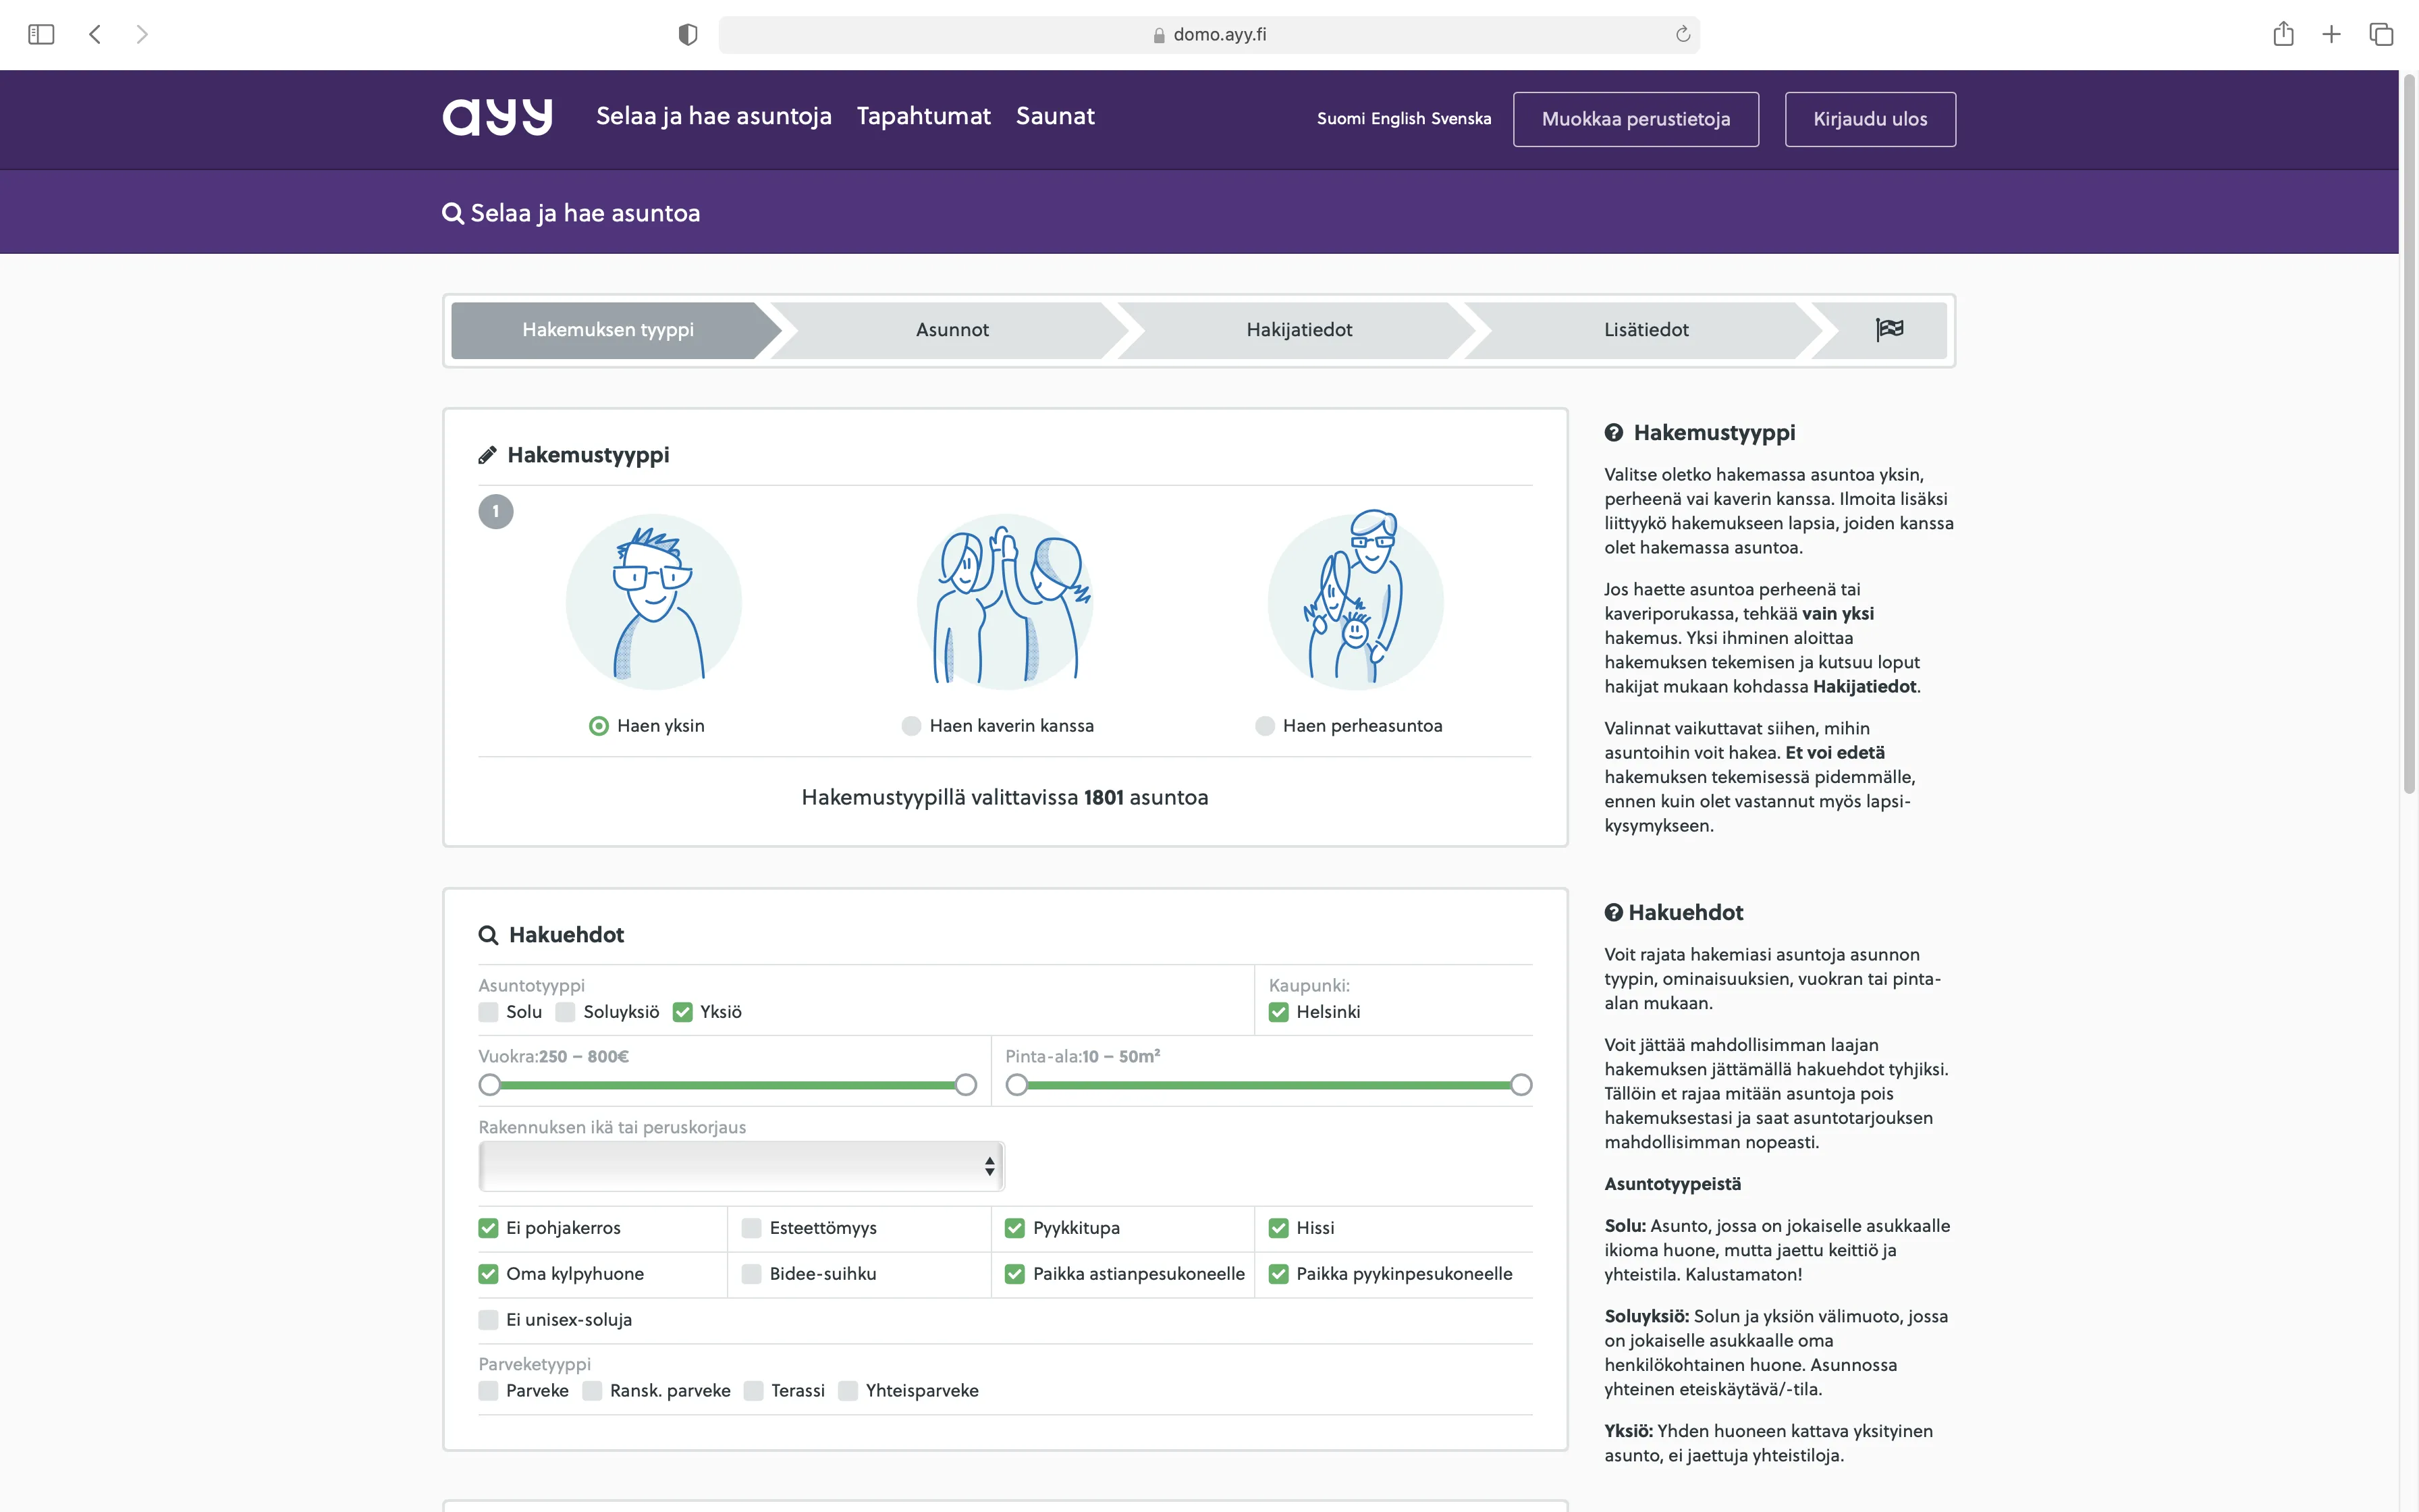Reload the page with refresh icon
2419x1512 pixels.
[x=1683, y=34]
